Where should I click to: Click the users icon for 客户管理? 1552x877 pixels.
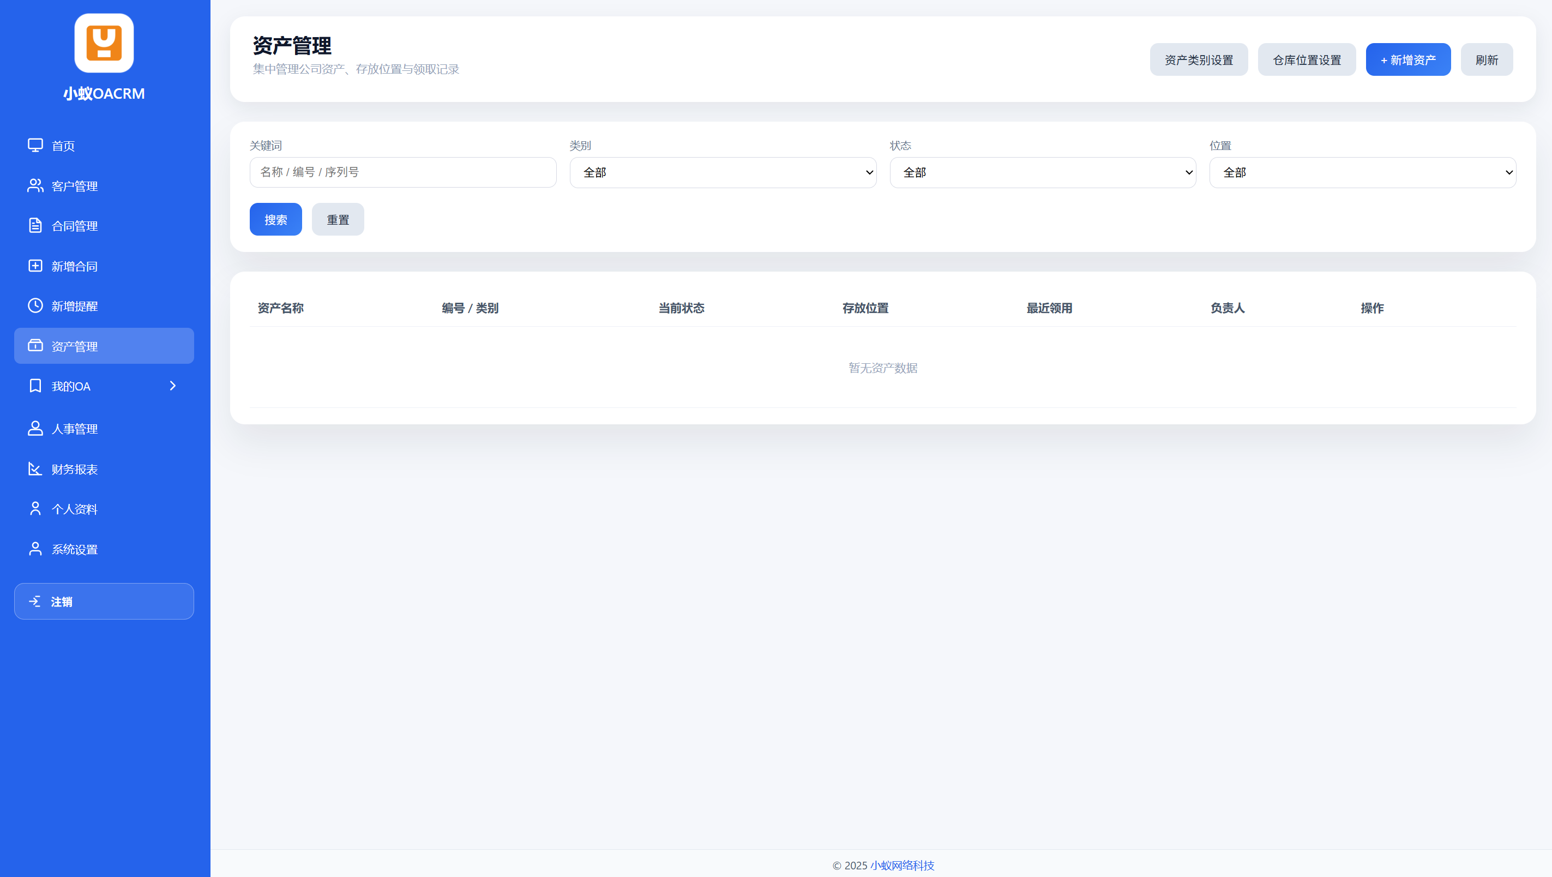(35, 185)
